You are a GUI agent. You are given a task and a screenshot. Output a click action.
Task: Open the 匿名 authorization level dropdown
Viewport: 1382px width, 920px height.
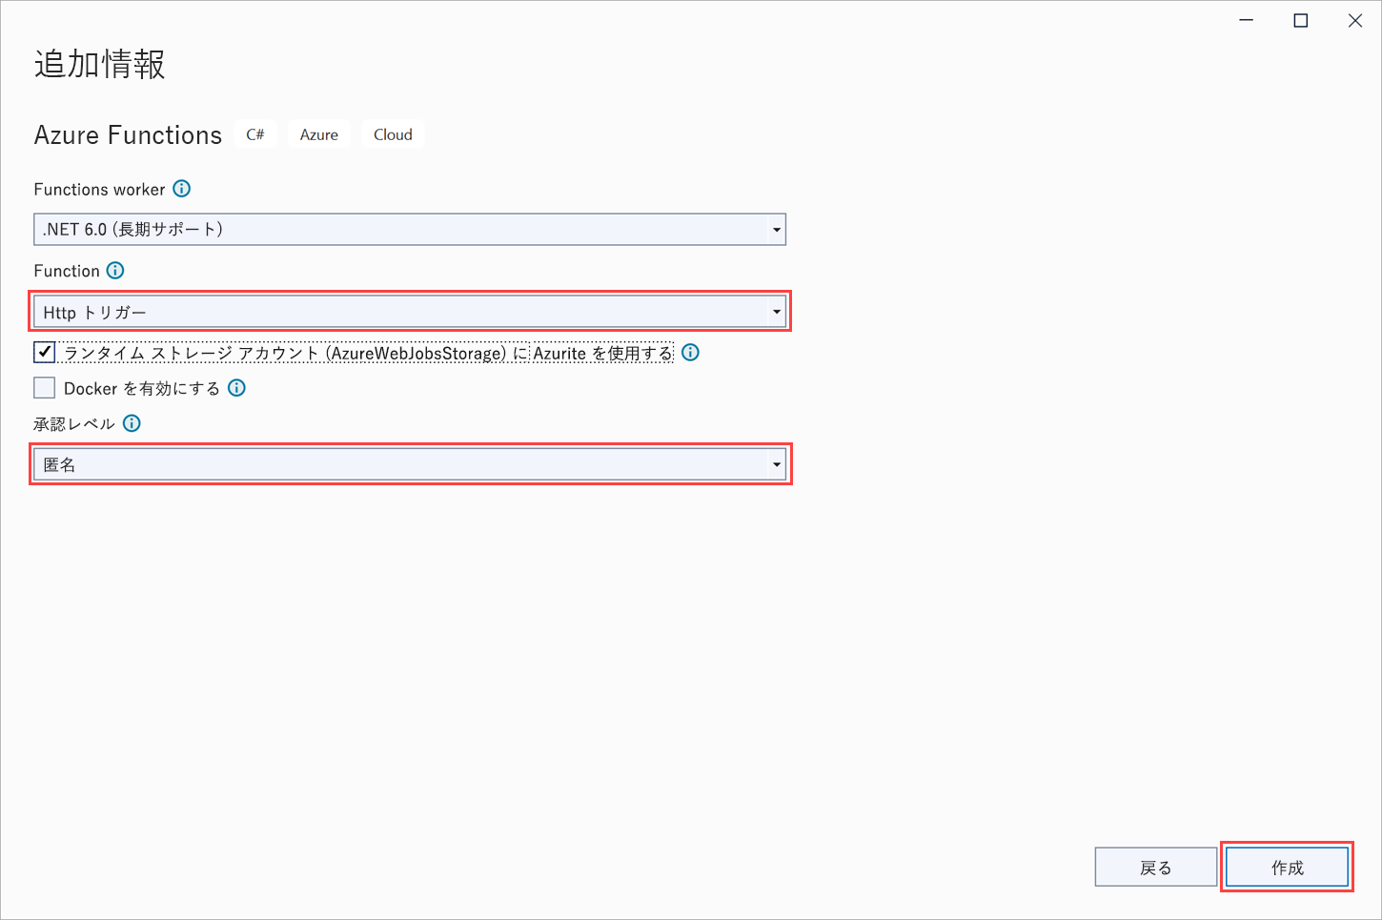(410, 464)
